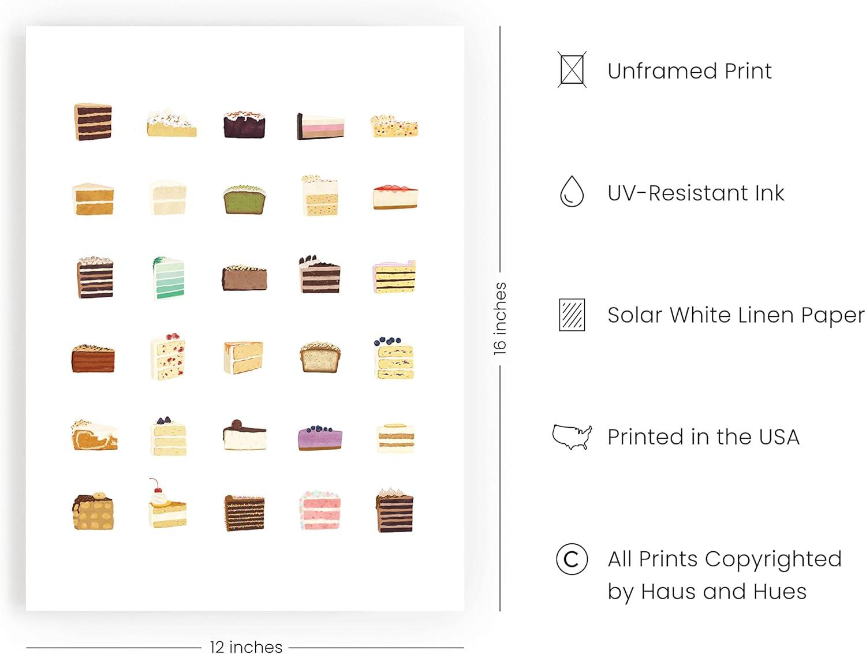Screen dimensions: 866x654
Task: Click the pink layered cake in bottom row
Action: coord(320,510)
